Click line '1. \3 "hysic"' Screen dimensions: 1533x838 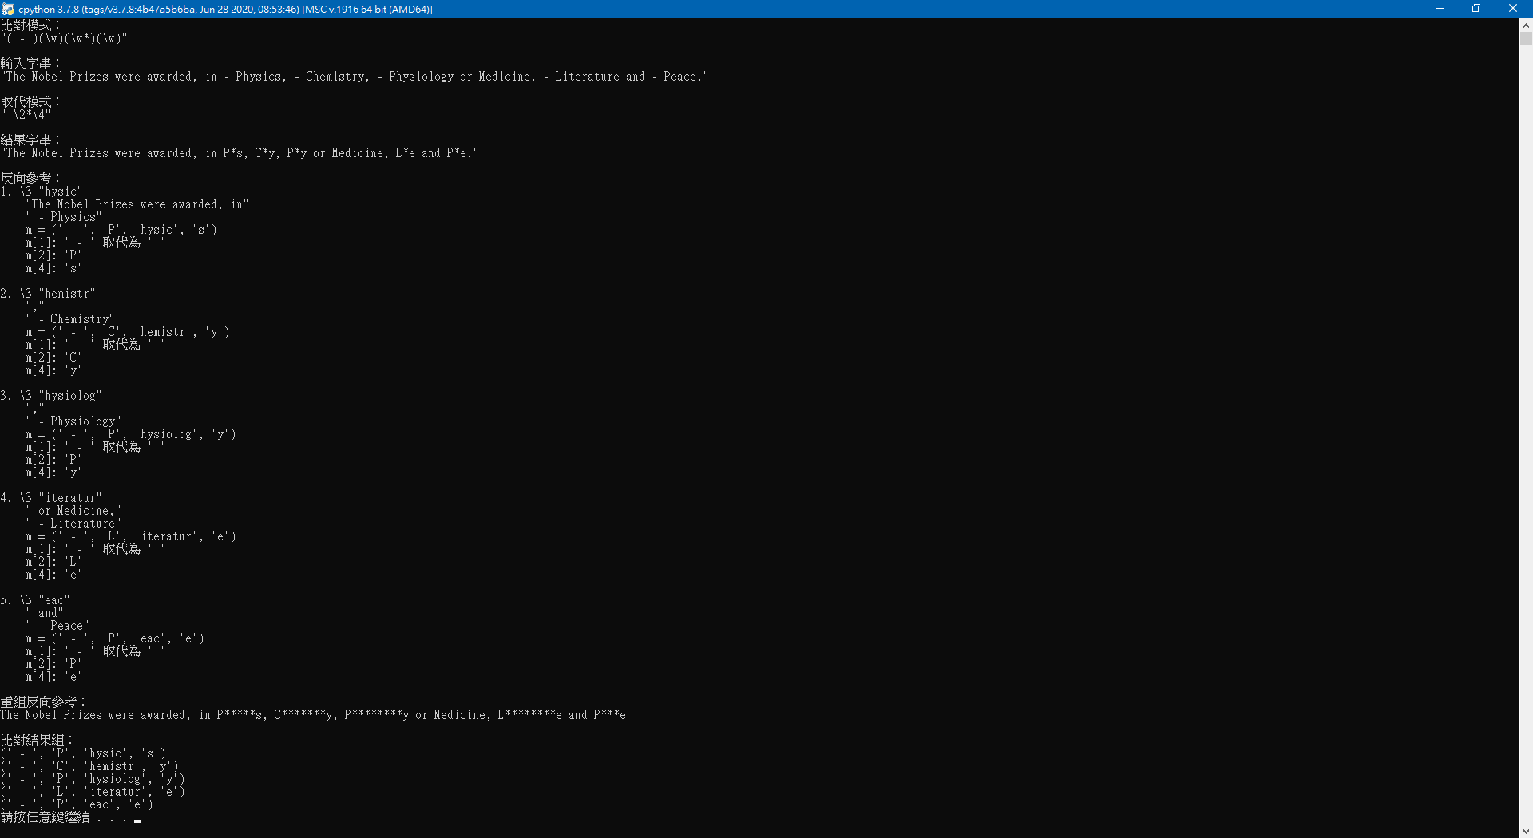[x=42, y=192]
